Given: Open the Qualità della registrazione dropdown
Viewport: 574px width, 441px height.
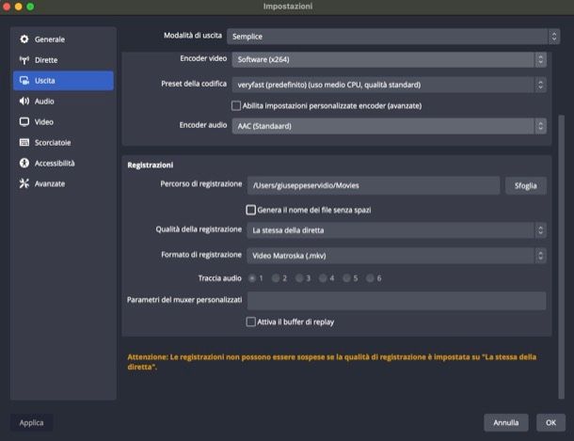Looking at the screenshot, I should [x=395, y=230].
